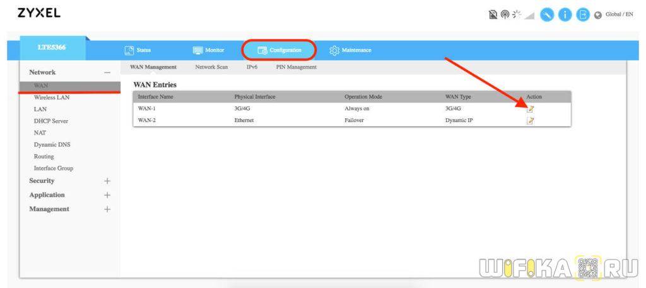The width and height of the screenshot is (646, 288).
Task: Open the quick setup wizard wand icon
Action: tap(547, 15)
